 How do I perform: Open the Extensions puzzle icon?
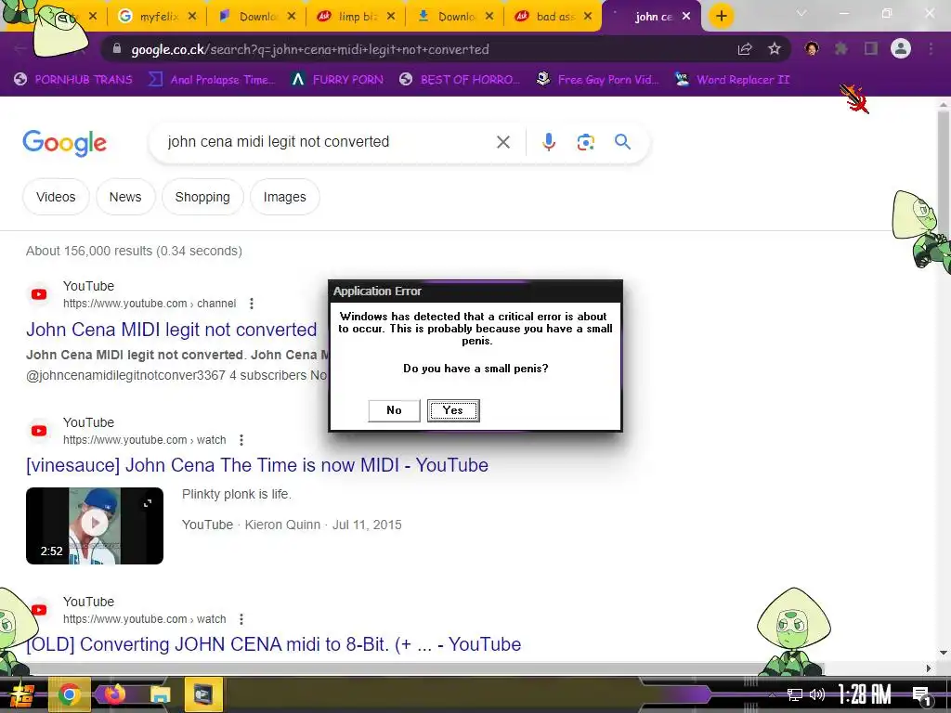841,48
